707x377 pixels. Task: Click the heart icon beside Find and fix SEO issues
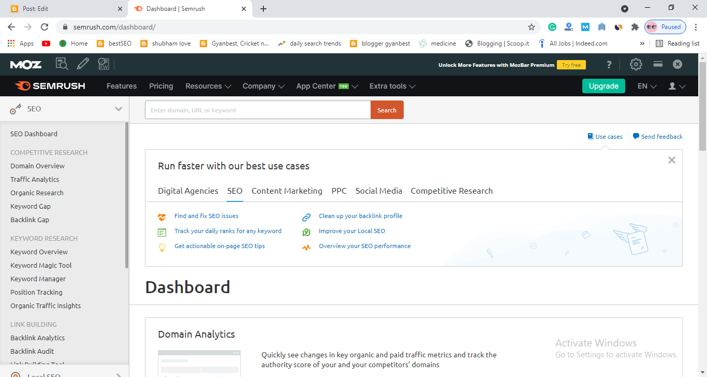pyautogui.click(x=162, y=217)
